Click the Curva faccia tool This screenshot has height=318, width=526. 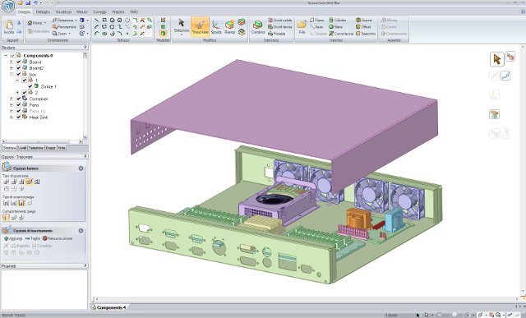pyautogui.click(x=341, y=34)
